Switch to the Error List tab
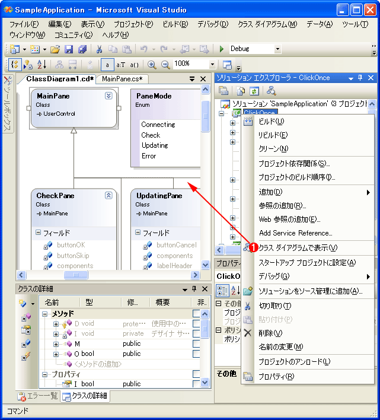 click(37, 396)
